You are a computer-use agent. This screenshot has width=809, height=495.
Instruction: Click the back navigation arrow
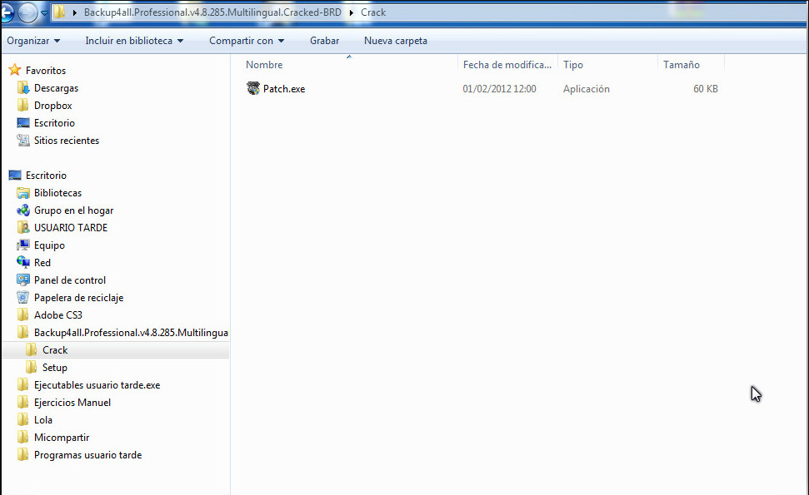pos(7,12)
